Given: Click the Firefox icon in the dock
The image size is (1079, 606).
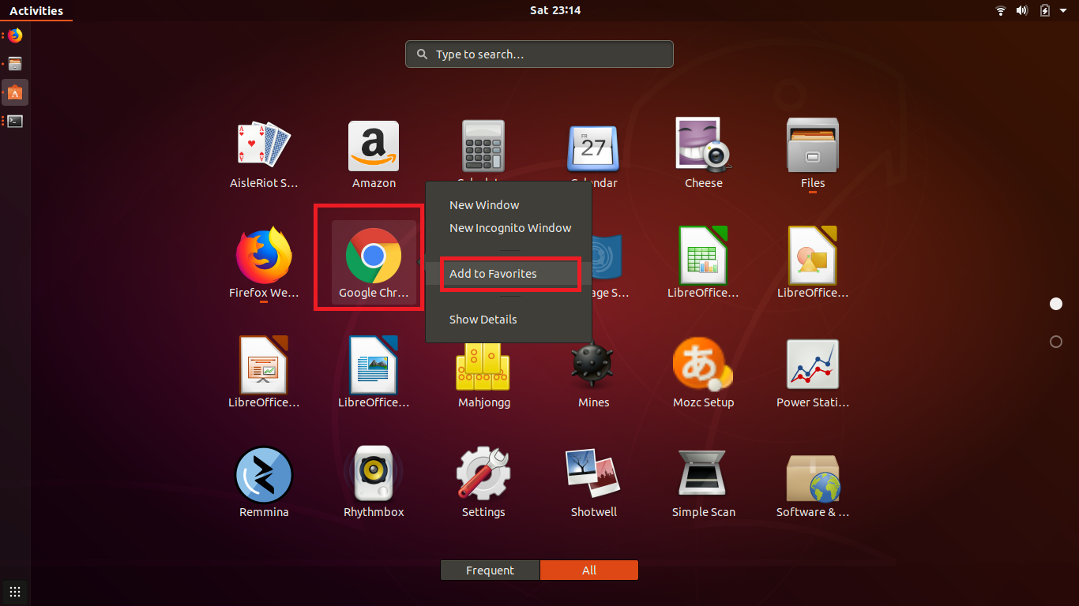Looking at the screenshot, I should click(x=15, y=36).
